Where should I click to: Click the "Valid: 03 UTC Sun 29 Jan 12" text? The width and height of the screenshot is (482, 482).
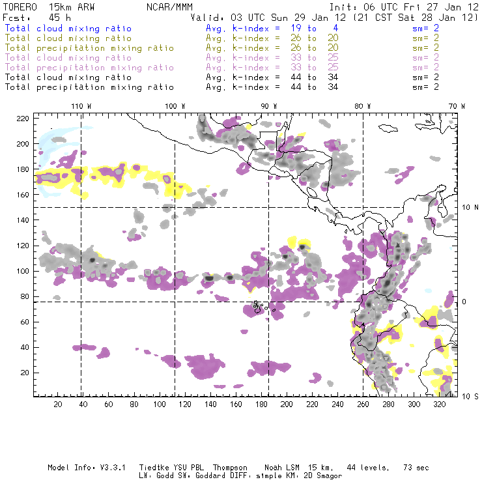tap(268, 18)
